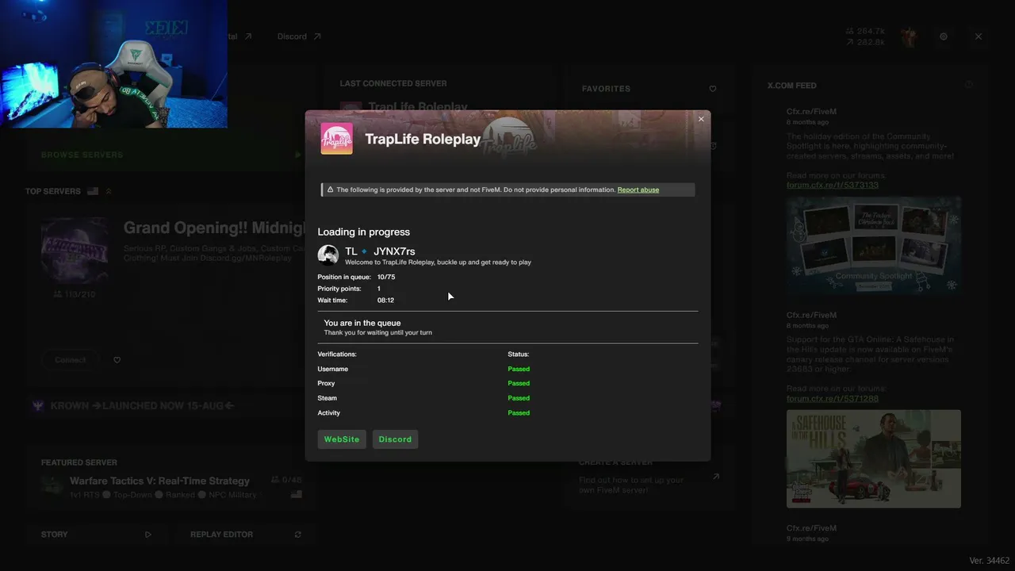Click the X.com Feed header icon
The width and height of the screenshot is (1015, 571).
pos(968,85)
